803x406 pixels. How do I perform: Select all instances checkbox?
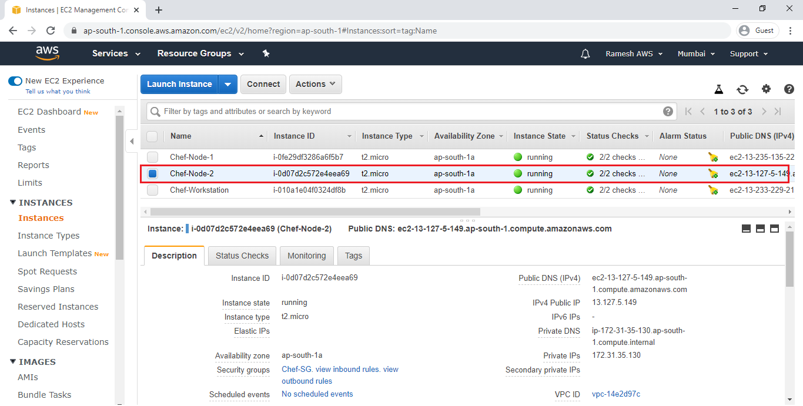point(152,136)
